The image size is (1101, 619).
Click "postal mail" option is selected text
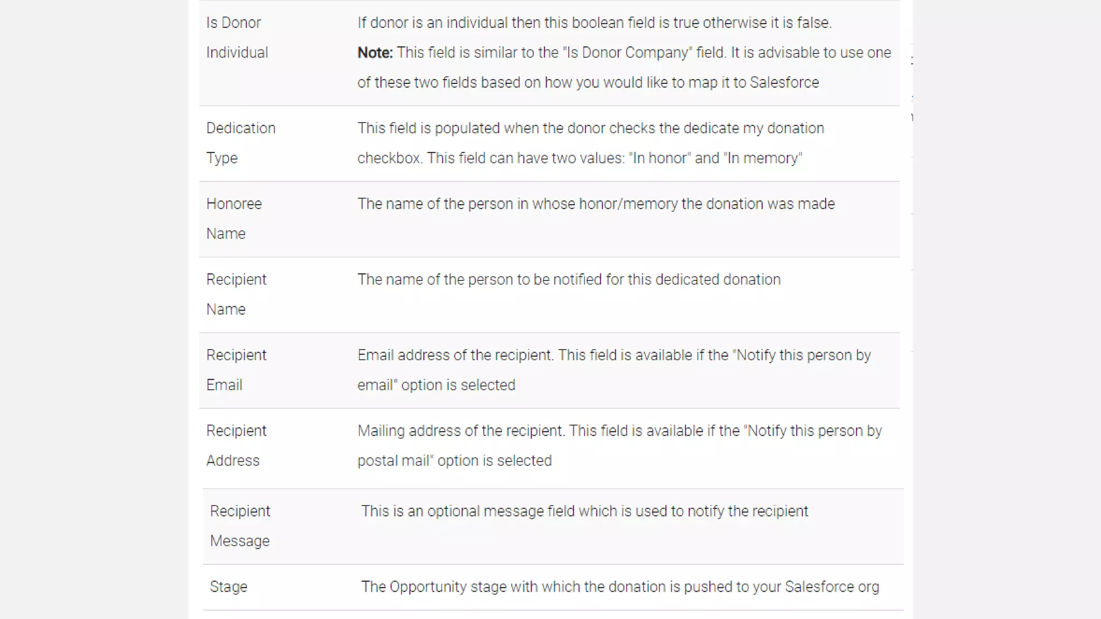click(x=454, y=461)
